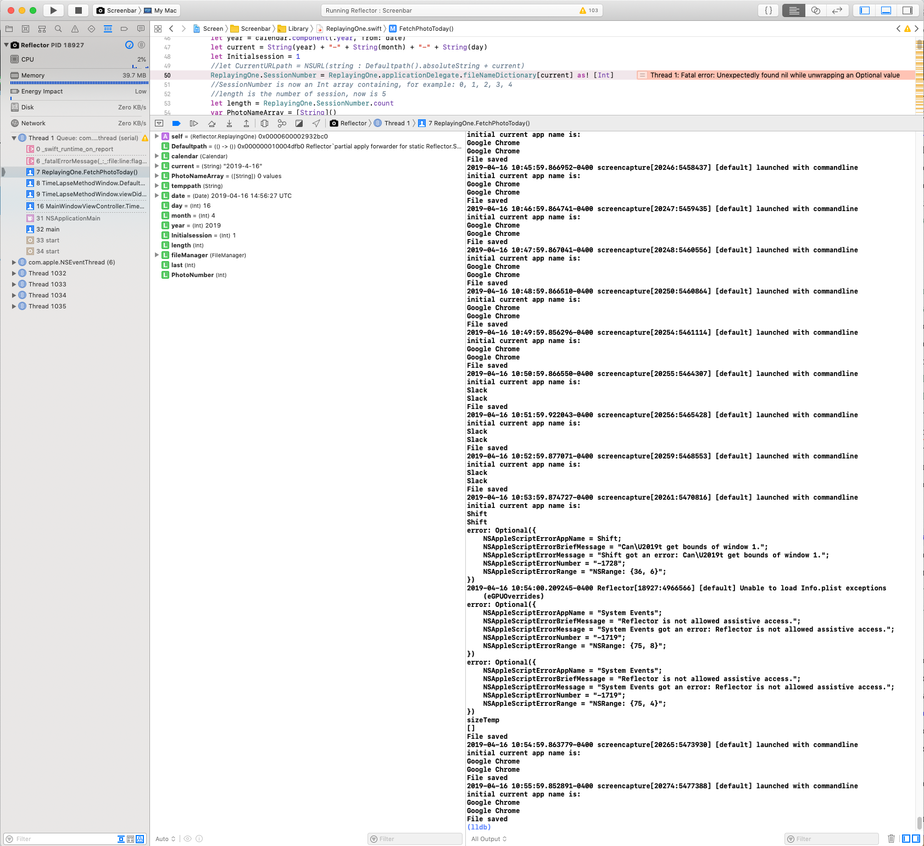Open the Find navigator magnifier icon
Viewport: 924px width, 846px height.
(x=58, y=29)
